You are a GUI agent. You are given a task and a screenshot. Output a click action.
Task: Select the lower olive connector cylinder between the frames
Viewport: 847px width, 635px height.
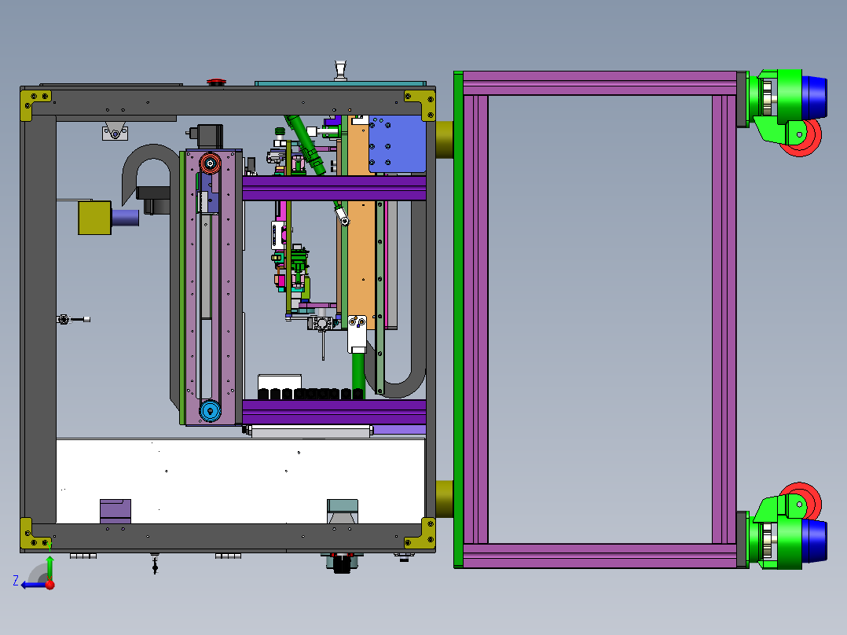pos(445,498)
